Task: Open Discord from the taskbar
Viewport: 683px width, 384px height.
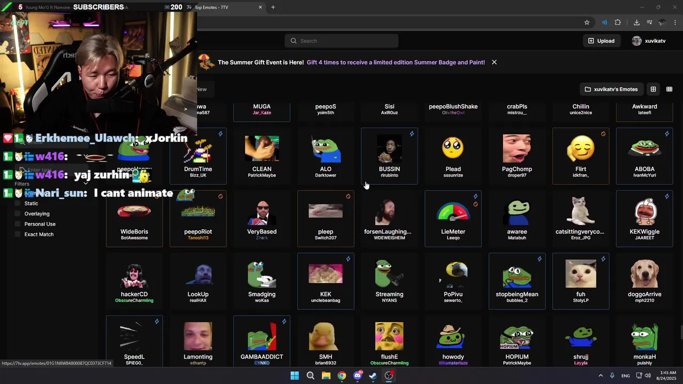Action: (358, 375)
